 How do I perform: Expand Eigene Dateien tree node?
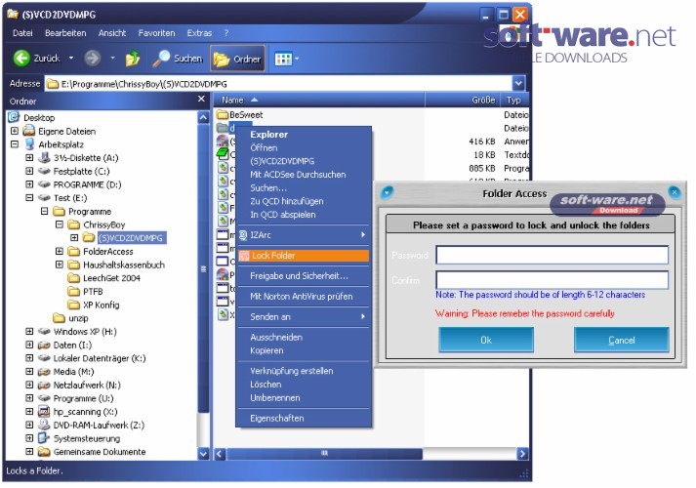coord(15,131)
